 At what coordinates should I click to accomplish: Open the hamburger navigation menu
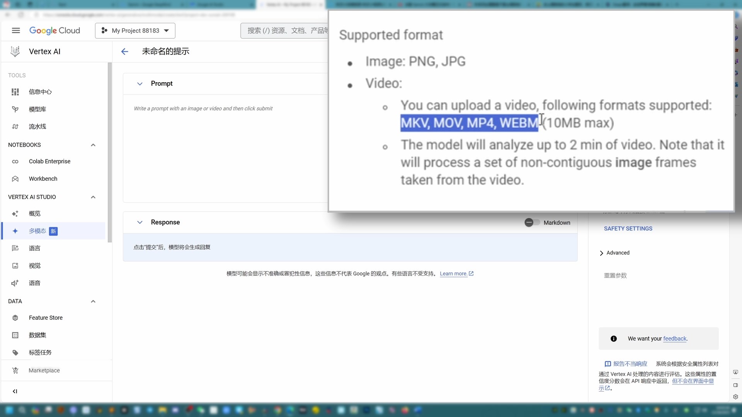[16, 31]
